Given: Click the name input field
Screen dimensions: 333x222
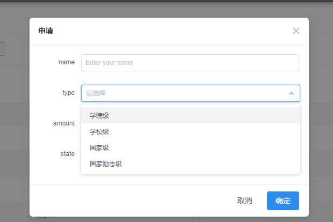Looking at the screenshot, I should point(191,63).
